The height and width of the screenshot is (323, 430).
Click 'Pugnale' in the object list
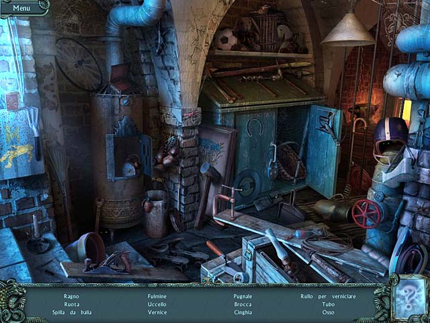(243, 296)
